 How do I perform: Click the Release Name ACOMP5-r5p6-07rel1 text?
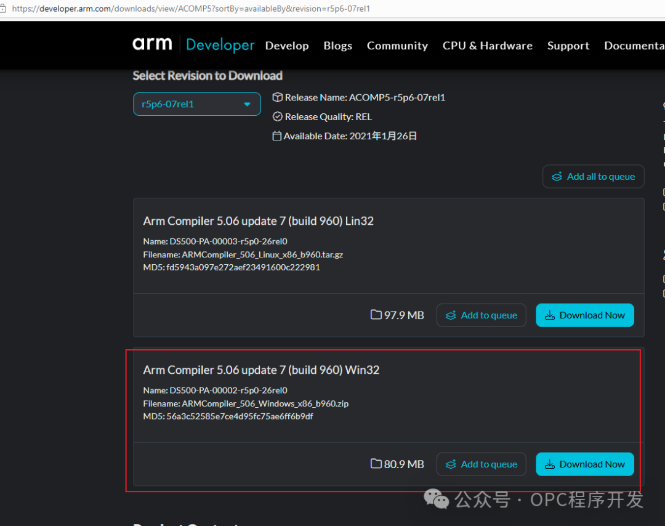click(x=365, y=97)
